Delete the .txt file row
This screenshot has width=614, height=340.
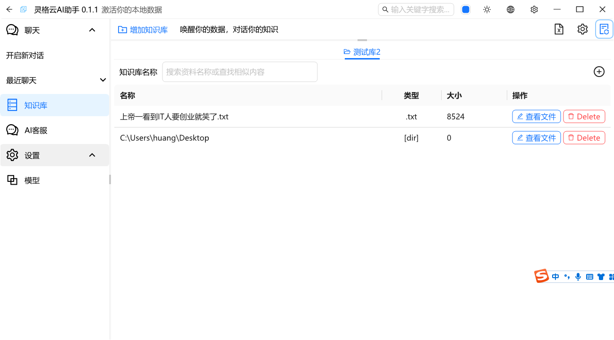[584, 117]
